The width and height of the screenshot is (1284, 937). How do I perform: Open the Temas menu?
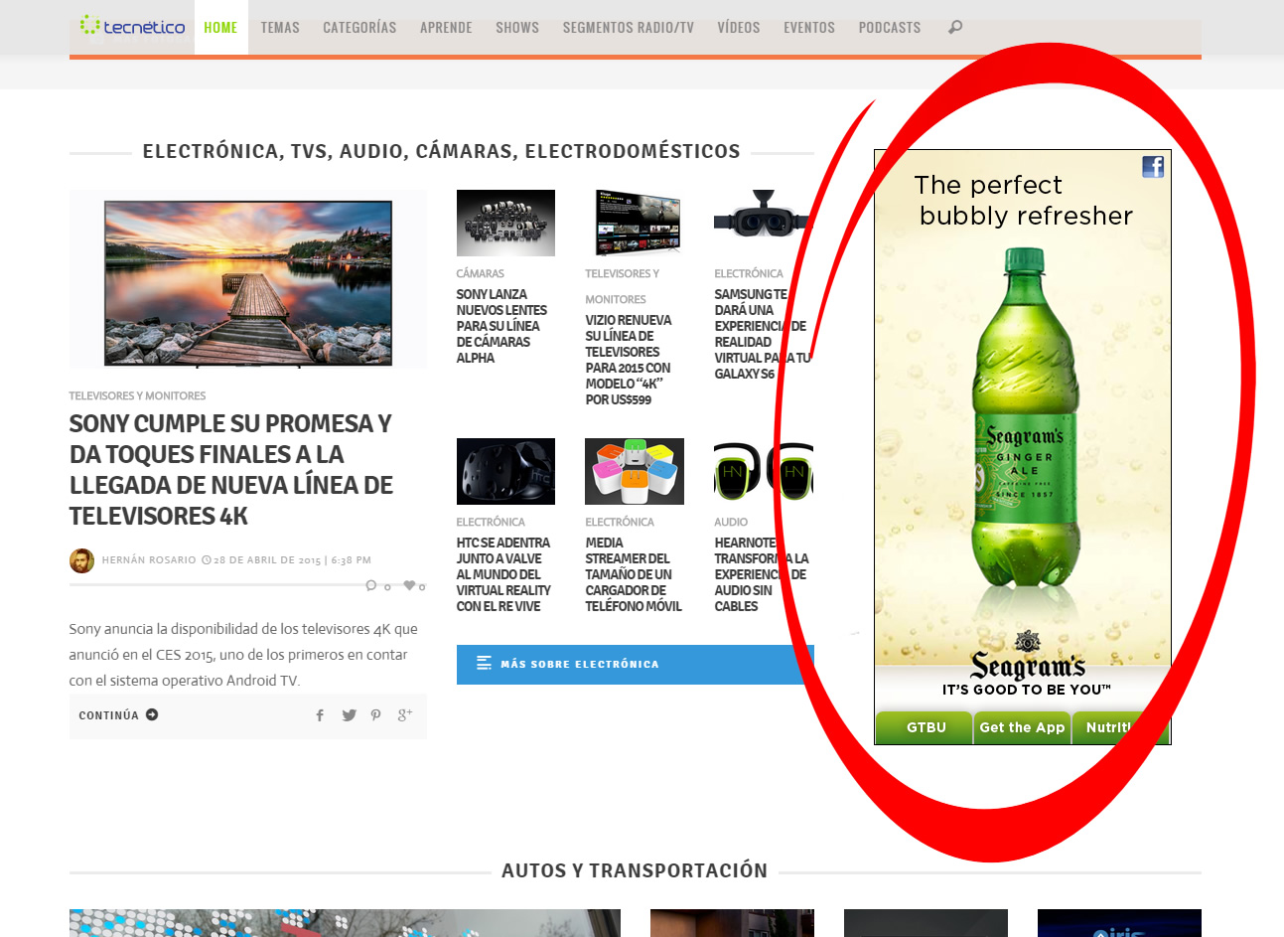(280, 28)
